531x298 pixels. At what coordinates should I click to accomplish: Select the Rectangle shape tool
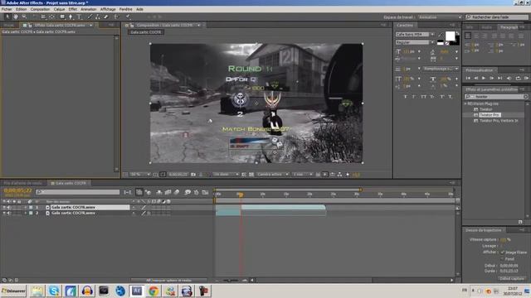pos(62,17)
